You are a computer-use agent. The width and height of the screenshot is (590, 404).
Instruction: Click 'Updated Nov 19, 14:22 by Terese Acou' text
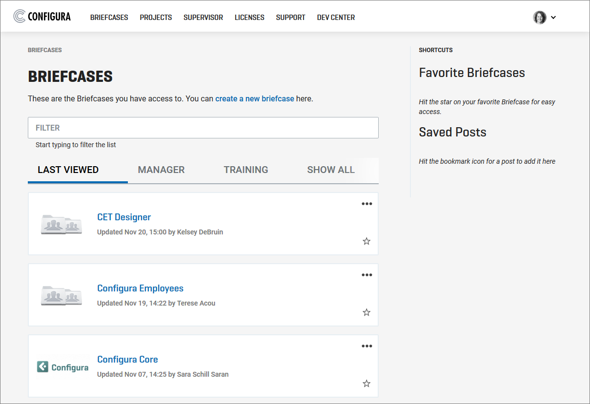coord(156,303)
